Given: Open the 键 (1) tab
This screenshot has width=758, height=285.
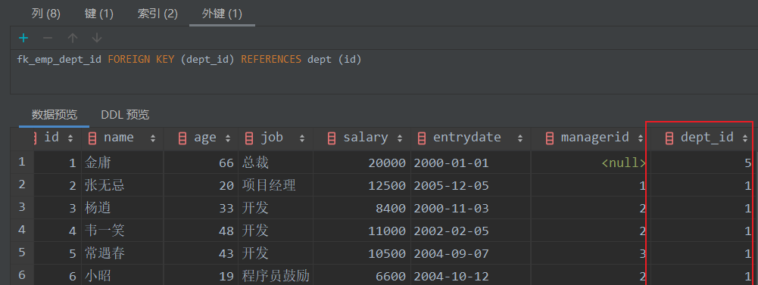Looking at the screenshot, I should pyautogui.click(x=99, y=14).
